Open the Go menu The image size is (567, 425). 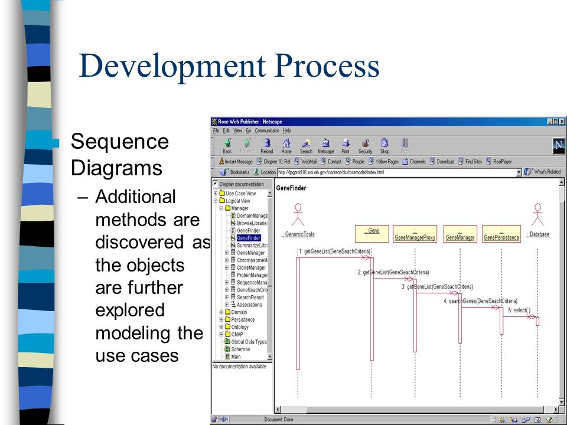pos(249,130)
